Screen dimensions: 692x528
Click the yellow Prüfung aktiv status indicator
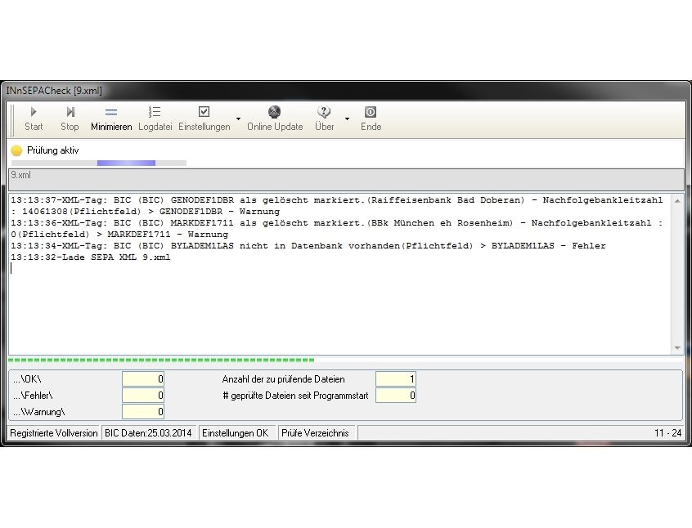[16, 150]
